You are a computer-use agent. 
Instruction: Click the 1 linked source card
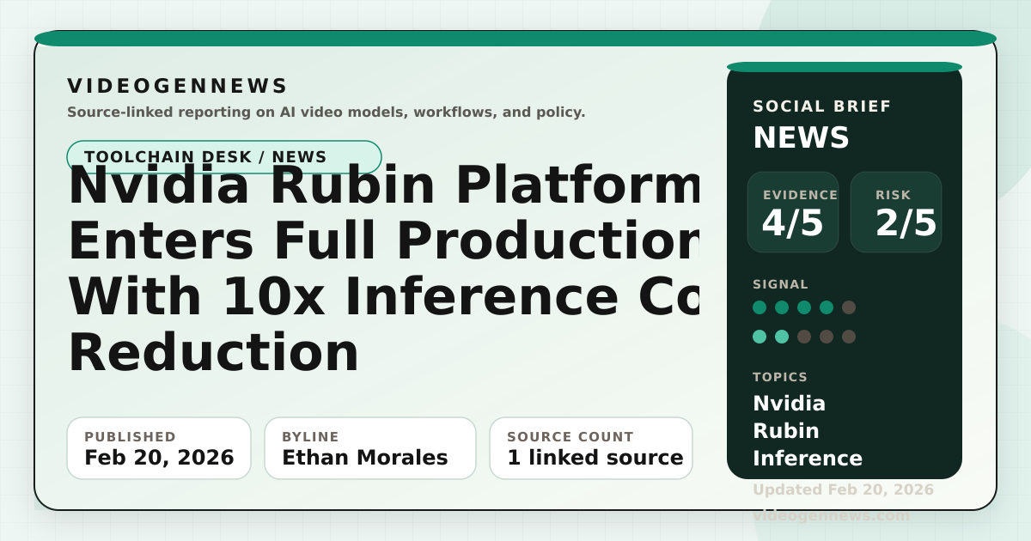591,448
